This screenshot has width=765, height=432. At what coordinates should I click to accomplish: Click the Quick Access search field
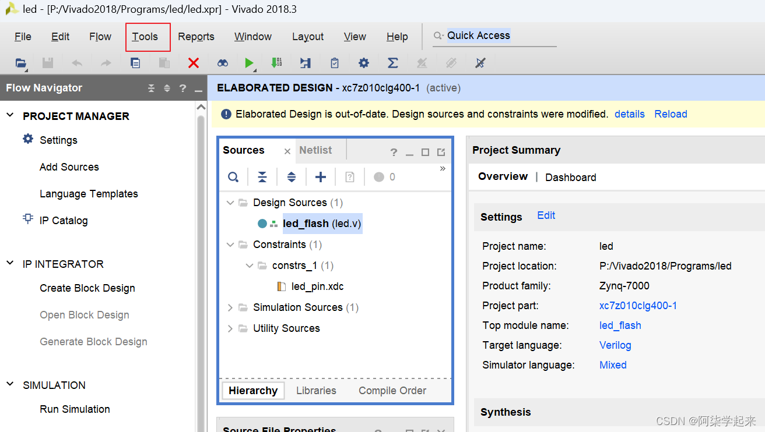tap(494, 36)
